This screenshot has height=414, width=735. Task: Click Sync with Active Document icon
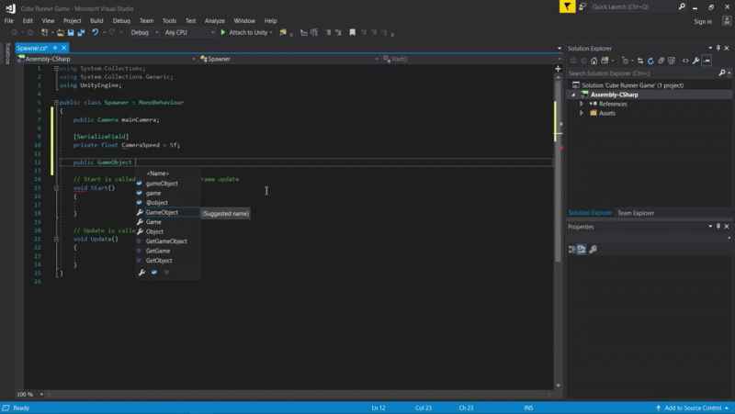(640, 61)
